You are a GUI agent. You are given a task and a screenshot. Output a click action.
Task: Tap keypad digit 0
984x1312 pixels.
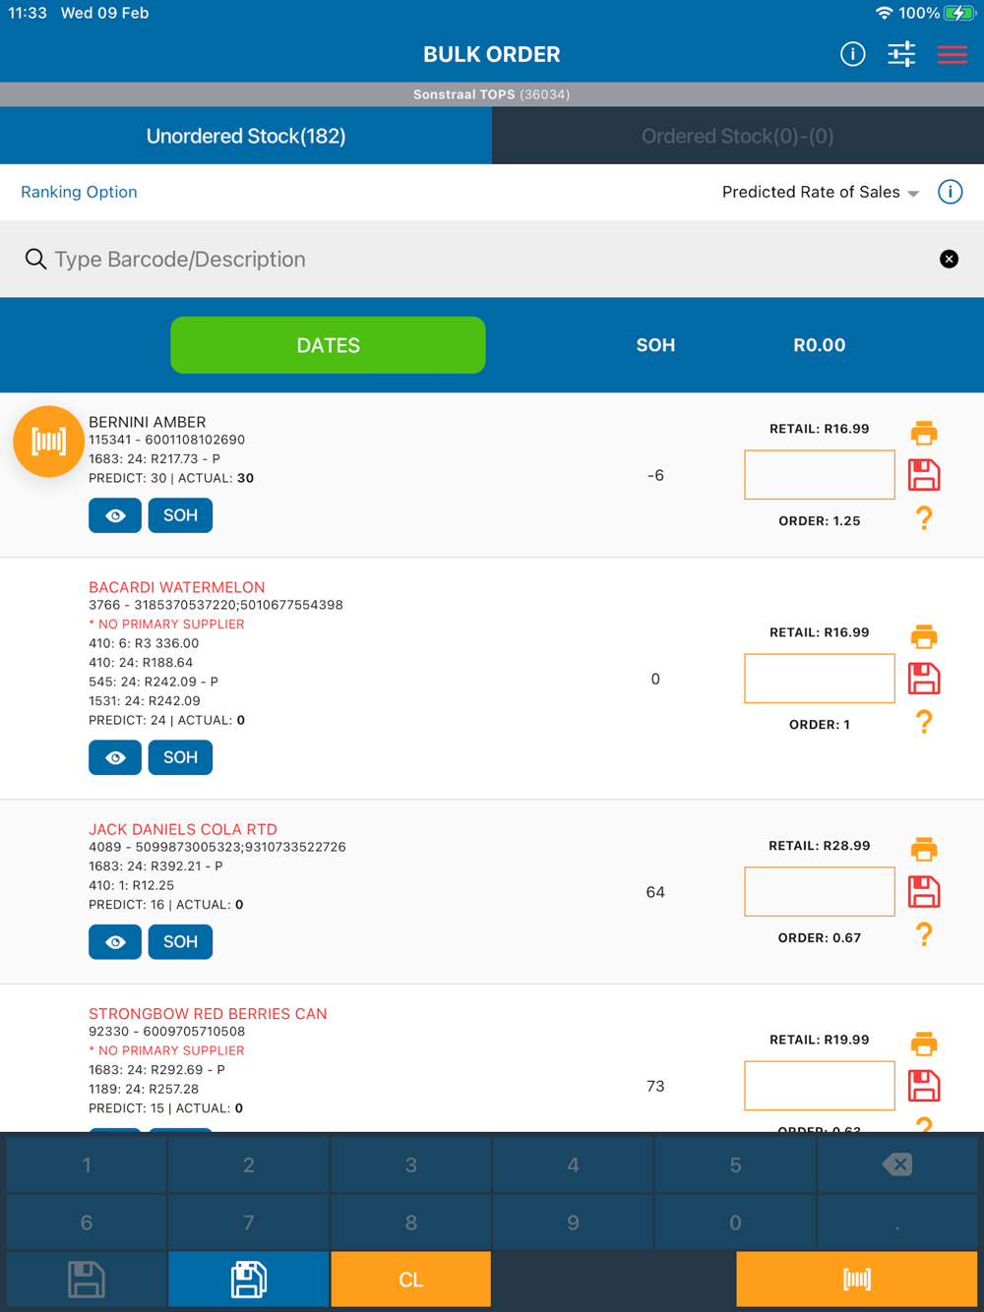coord(735,1223)
